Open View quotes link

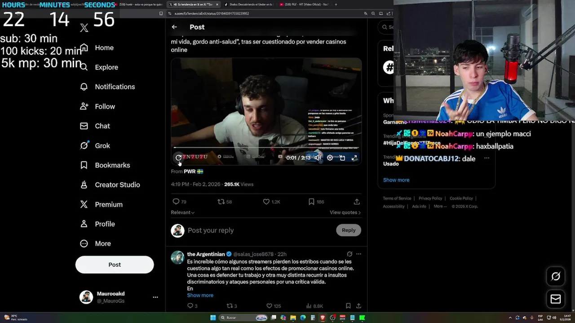click(x=345, y=212)
